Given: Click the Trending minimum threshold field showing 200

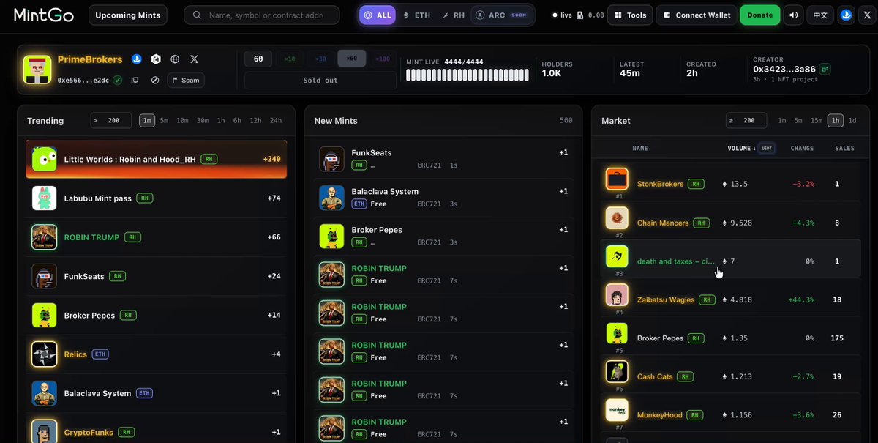Looking at the screenshot, I should [111, 121].
